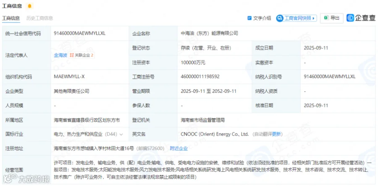Select region 海南省省直辖县级行政区划东方市
Viewport: 378px width, 186px height.
87,120
